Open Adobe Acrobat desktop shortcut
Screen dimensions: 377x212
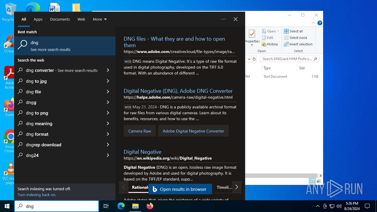(9, 77)
